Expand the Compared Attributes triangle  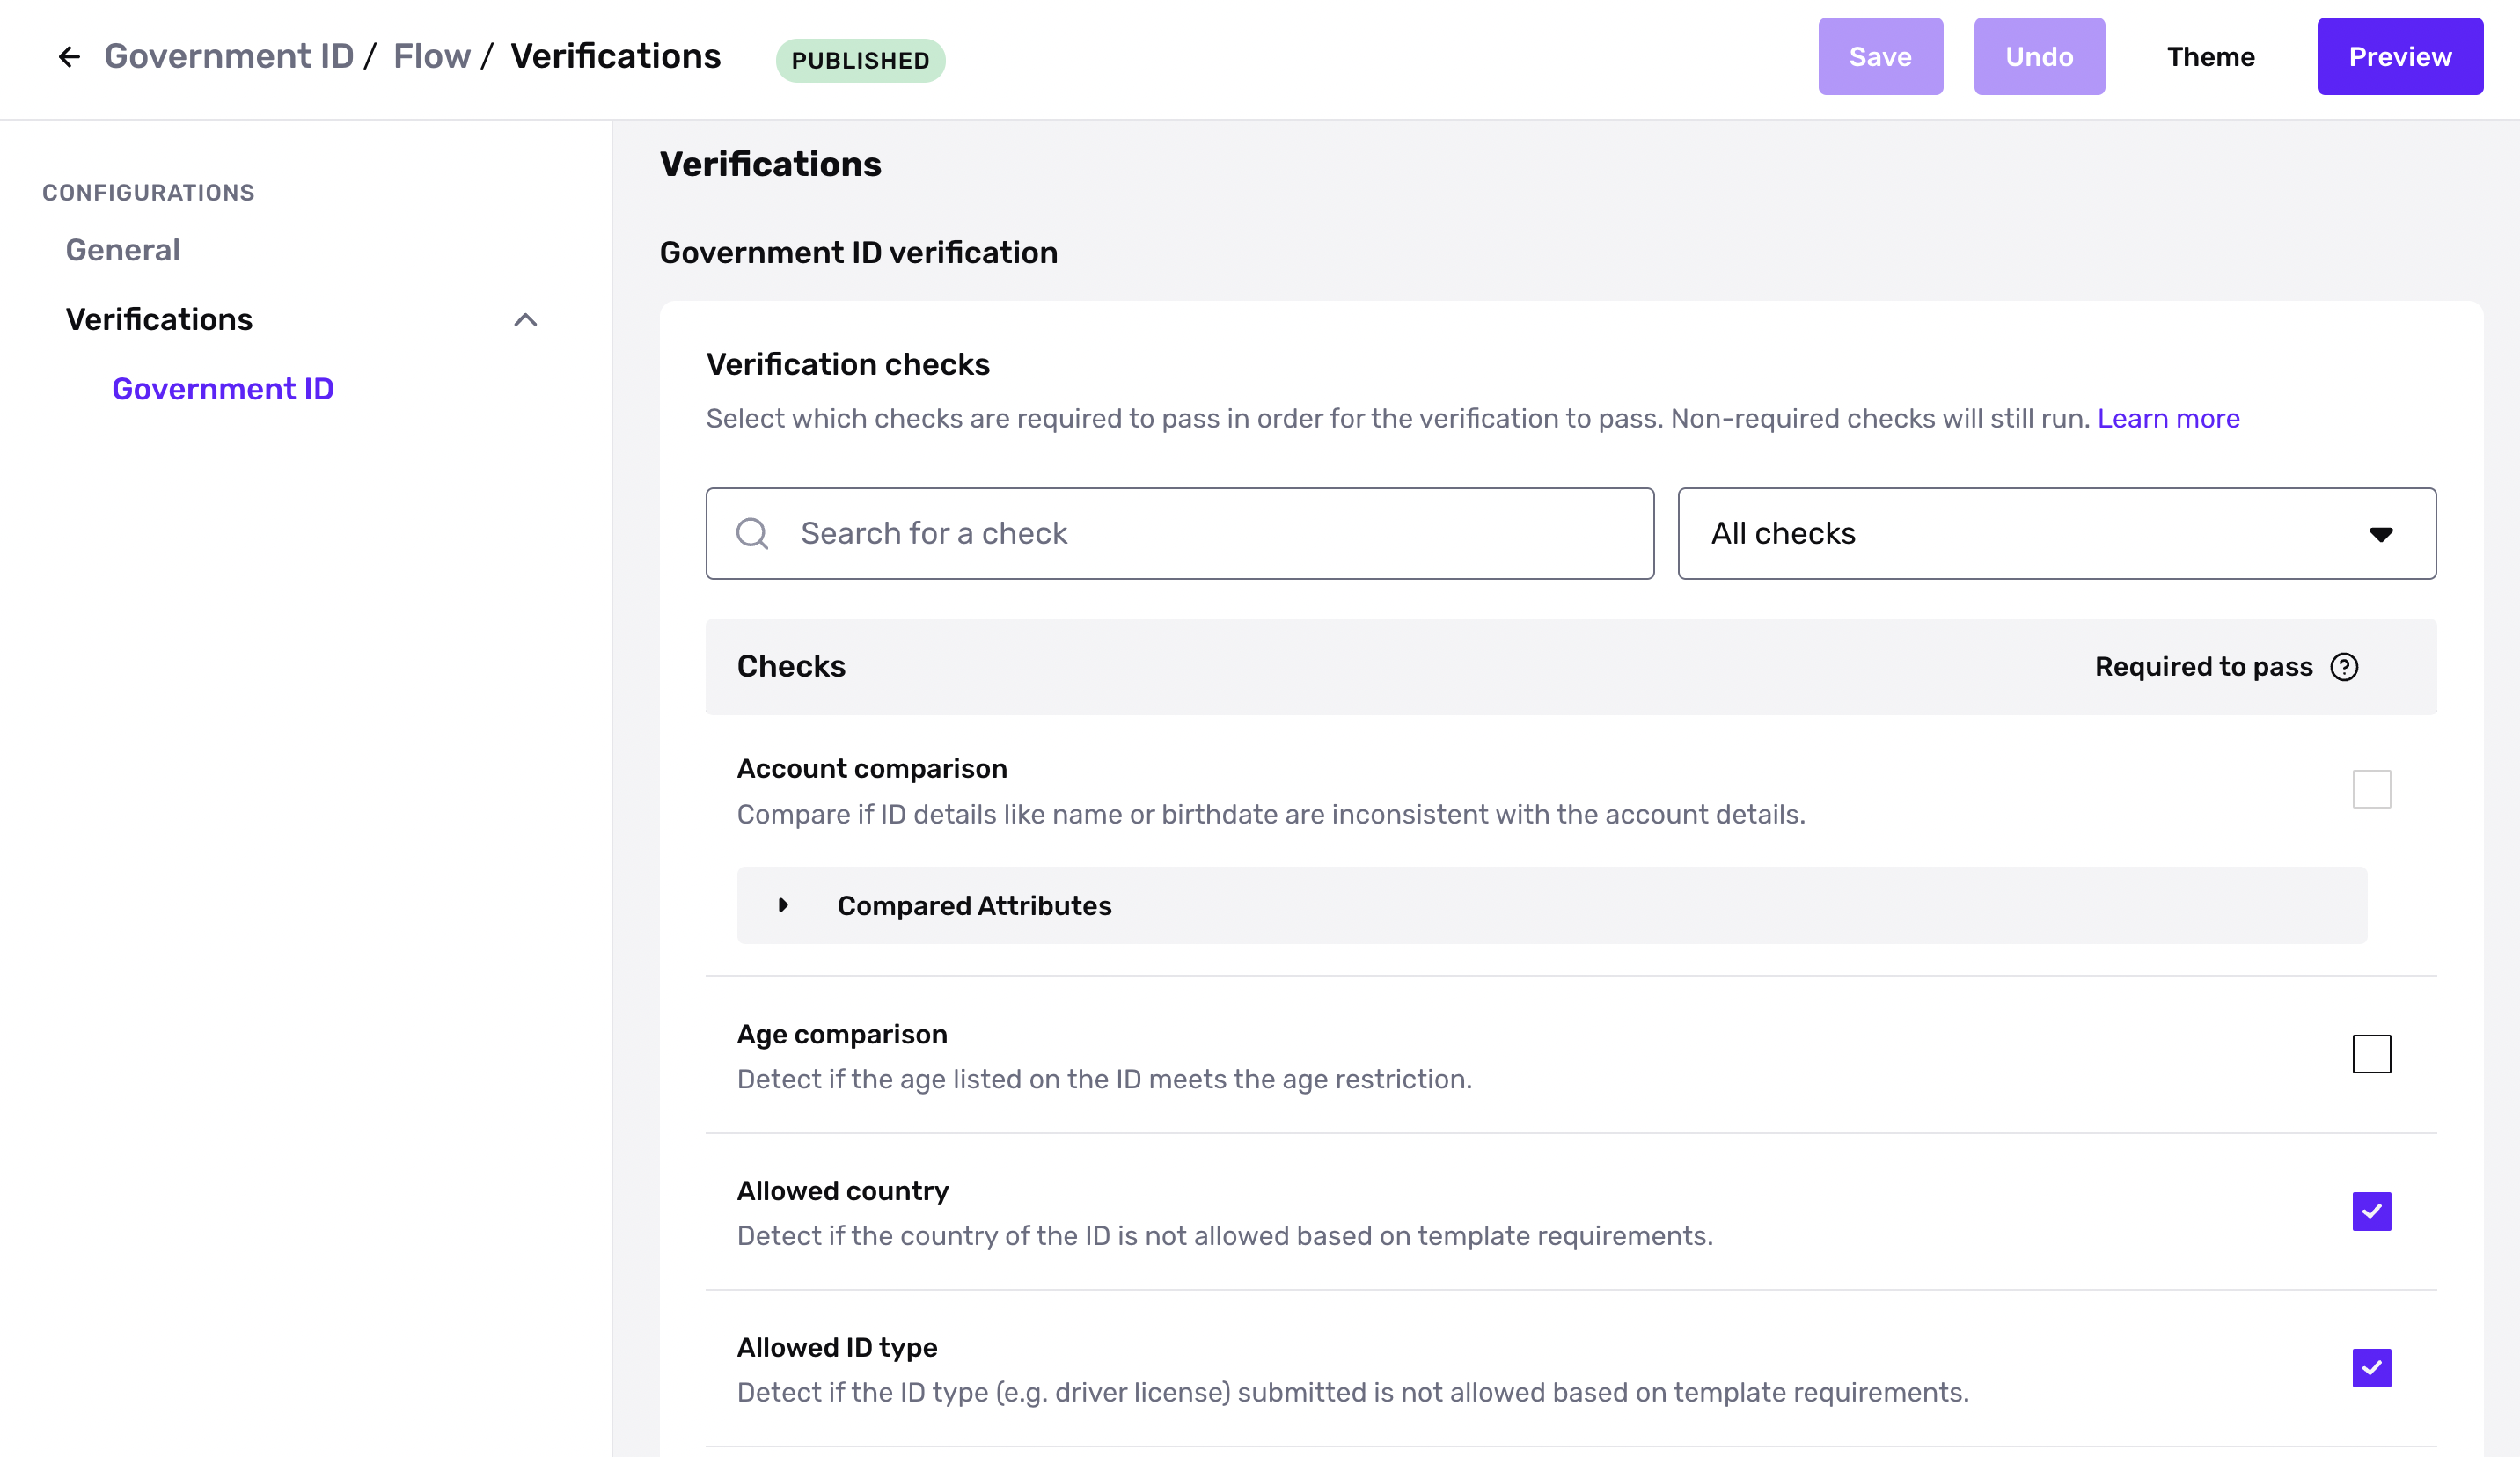click(783, 905)
